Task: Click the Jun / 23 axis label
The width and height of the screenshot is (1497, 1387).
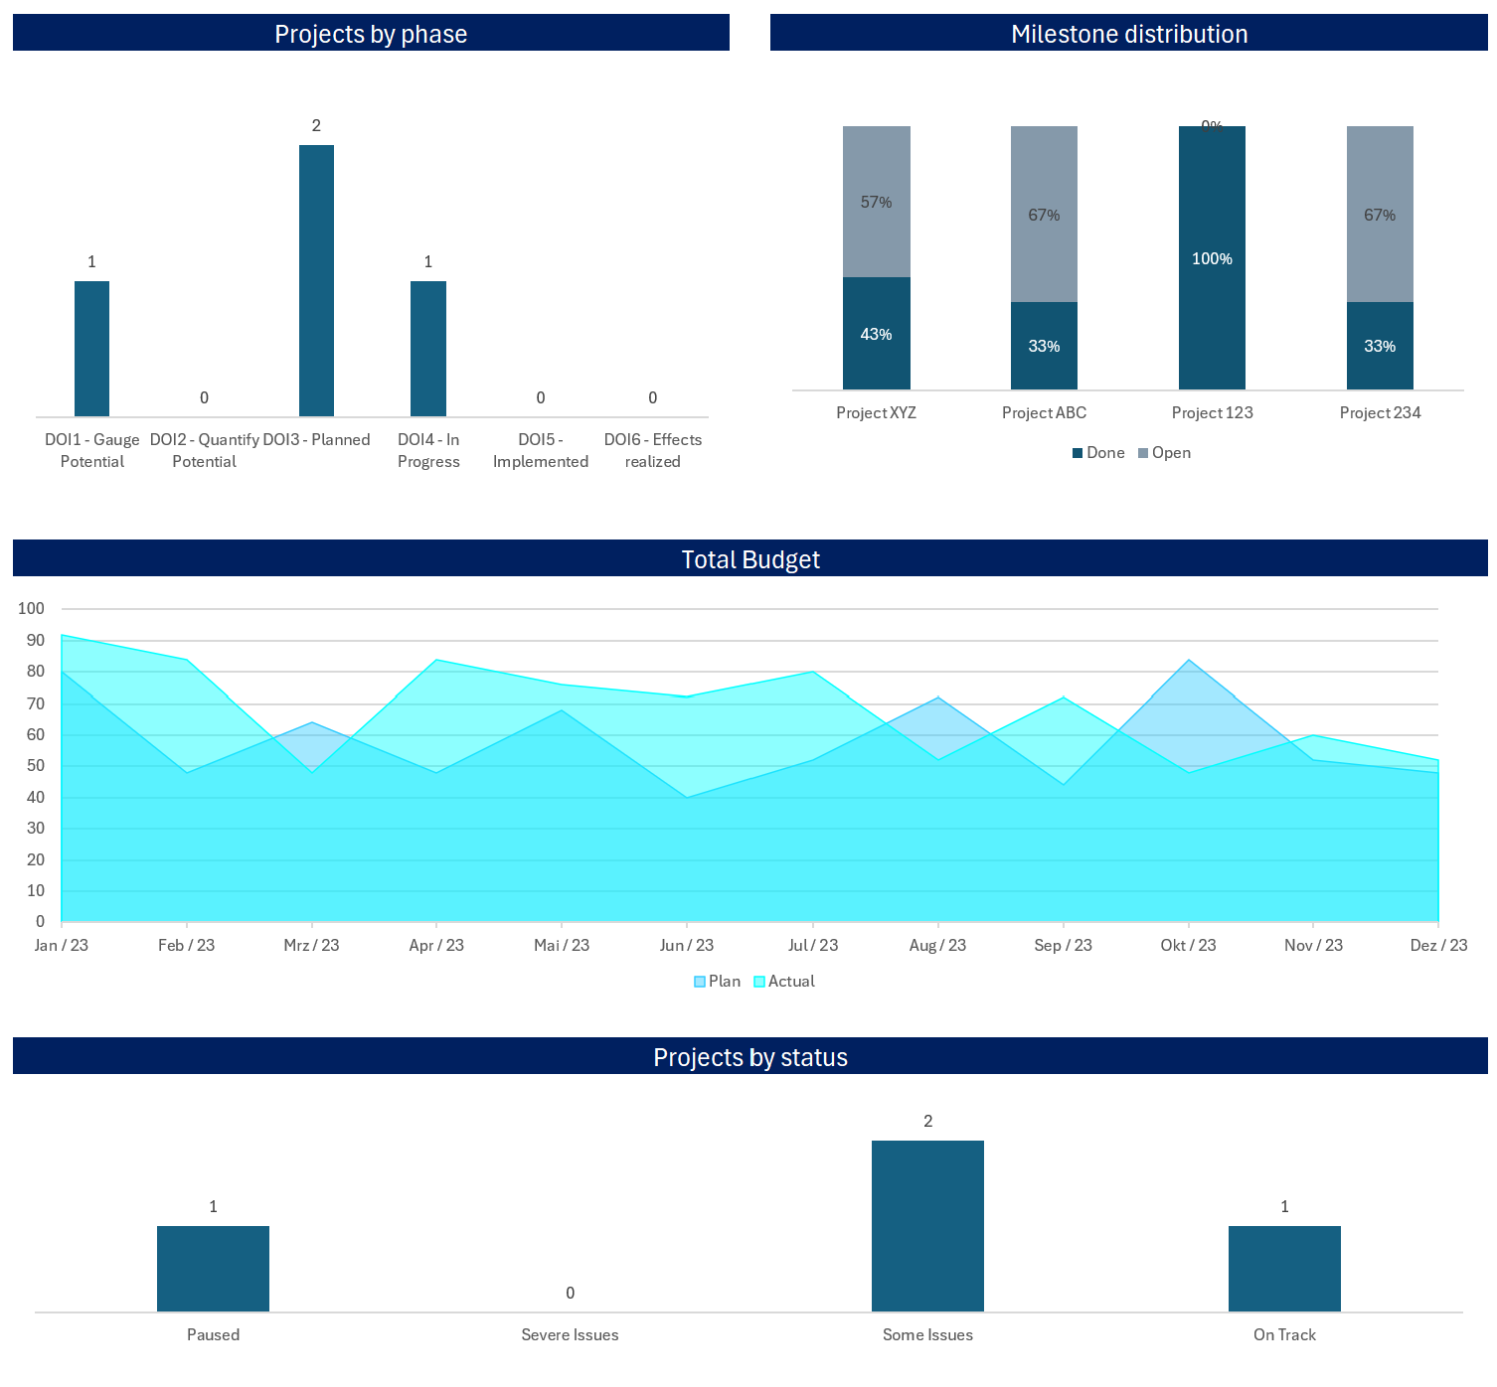Action: tap(686, 945)
